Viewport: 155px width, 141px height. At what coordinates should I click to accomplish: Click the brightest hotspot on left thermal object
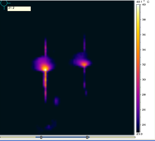click(45, 69)
